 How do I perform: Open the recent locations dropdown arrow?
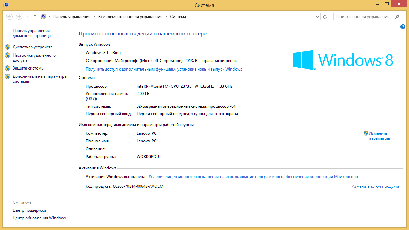(27, 17)
